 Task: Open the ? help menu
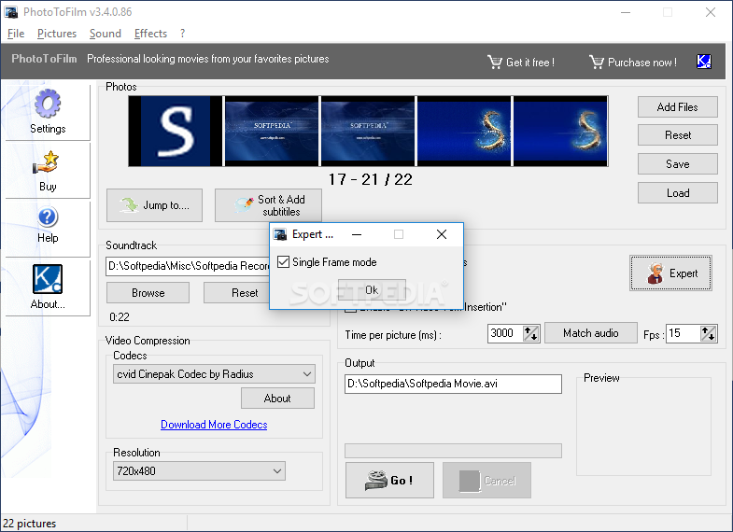[x=182, y=34]
